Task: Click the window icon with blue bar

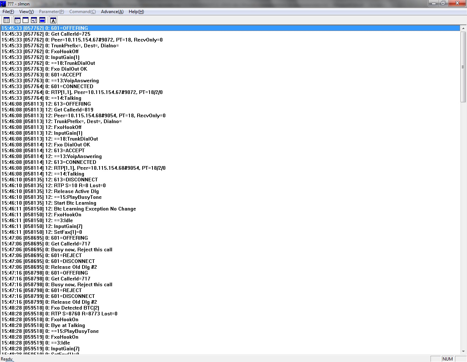Action: click(x=42, y=20)
